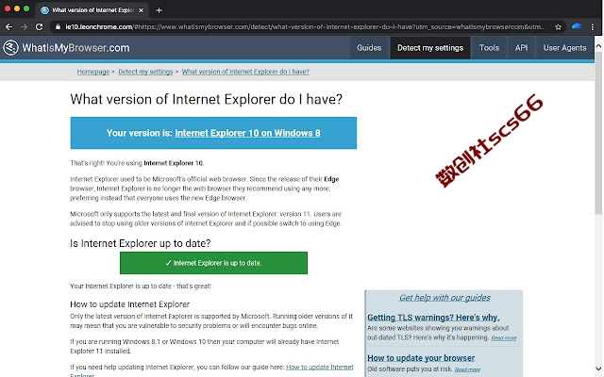Viewport: 604px width, 377px height.
Task: Click scrollbar up arrow
Action: click(598, 46)
